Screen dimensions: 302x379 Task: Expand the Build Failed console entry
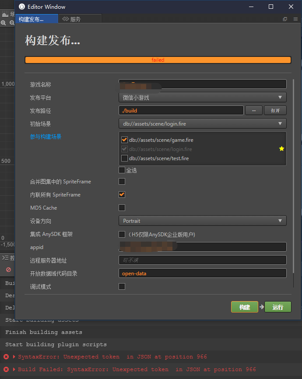pyautogui.click(x=14, y=369)
